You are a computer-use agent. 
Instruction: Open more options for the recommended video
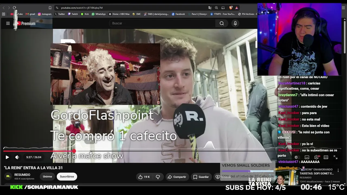338,170
